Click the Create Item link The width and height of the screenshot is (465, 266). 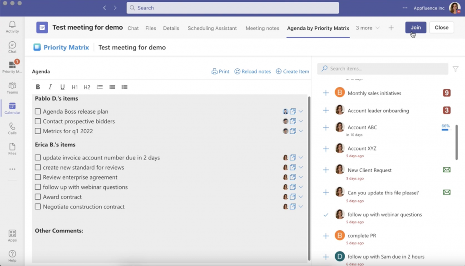click(292, 71)
